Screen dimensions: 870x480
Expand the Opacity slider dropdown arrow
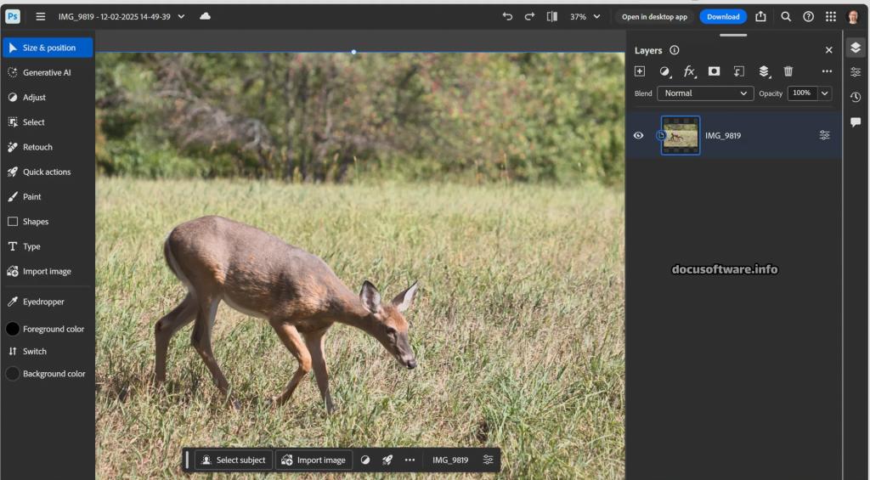coord(824,93)
